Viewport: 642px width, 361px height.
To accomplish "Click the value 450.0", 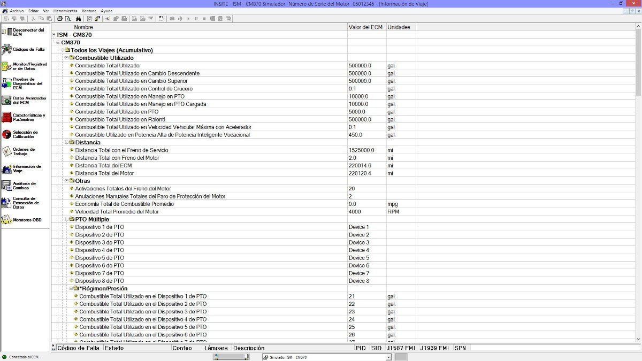I will click(x=356, y=135).
